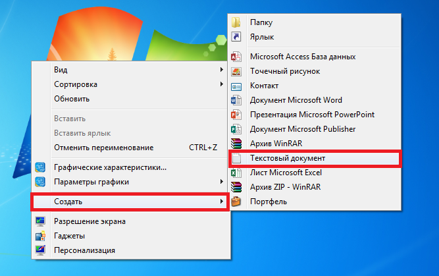Click the personalization icon beside Персонализация
This screenshot has width=439, height=276.
[40, 250]
